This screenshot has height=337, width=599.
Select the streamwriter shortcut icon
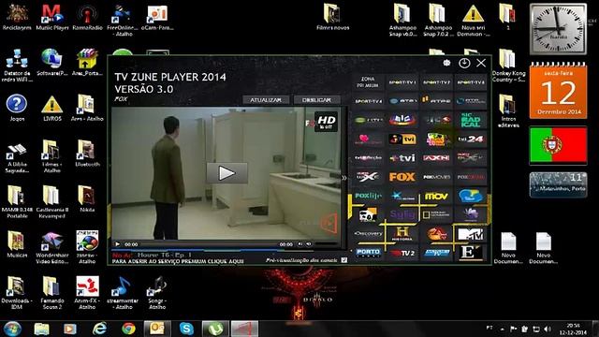tap(123, 293)
